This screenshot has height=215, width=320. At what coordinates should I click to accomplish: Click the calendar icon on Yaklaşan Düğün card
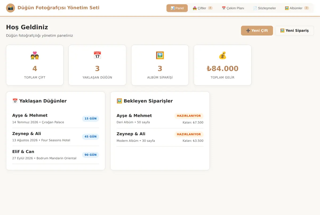[x=97, y=55]
